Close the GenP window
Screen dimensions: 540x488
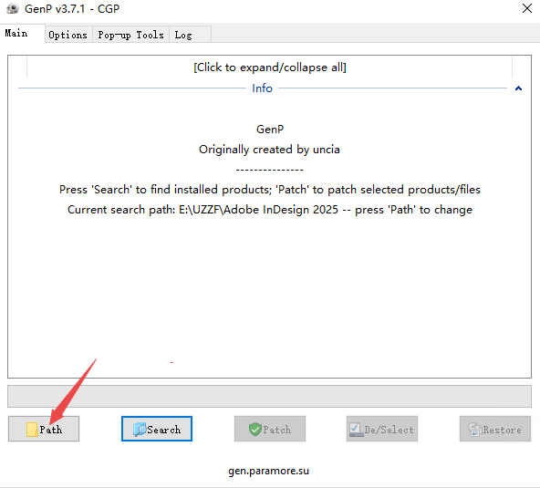[x=527, y=8]
